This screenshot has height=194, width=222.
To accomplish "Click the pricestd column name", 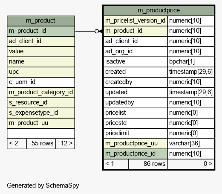I will [116, 123].
